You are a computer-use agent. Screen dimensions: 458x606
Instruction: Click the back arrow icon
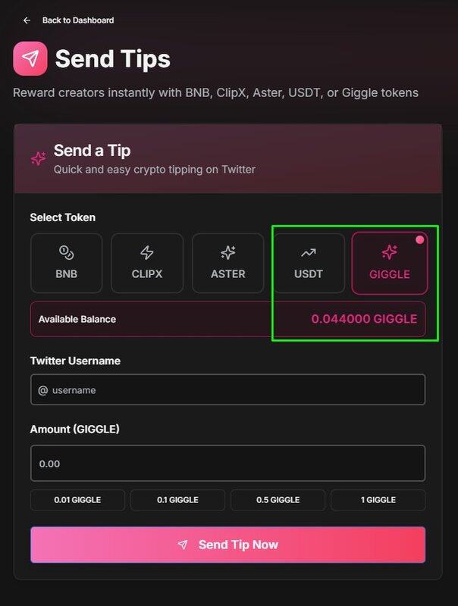coord(27,20)
